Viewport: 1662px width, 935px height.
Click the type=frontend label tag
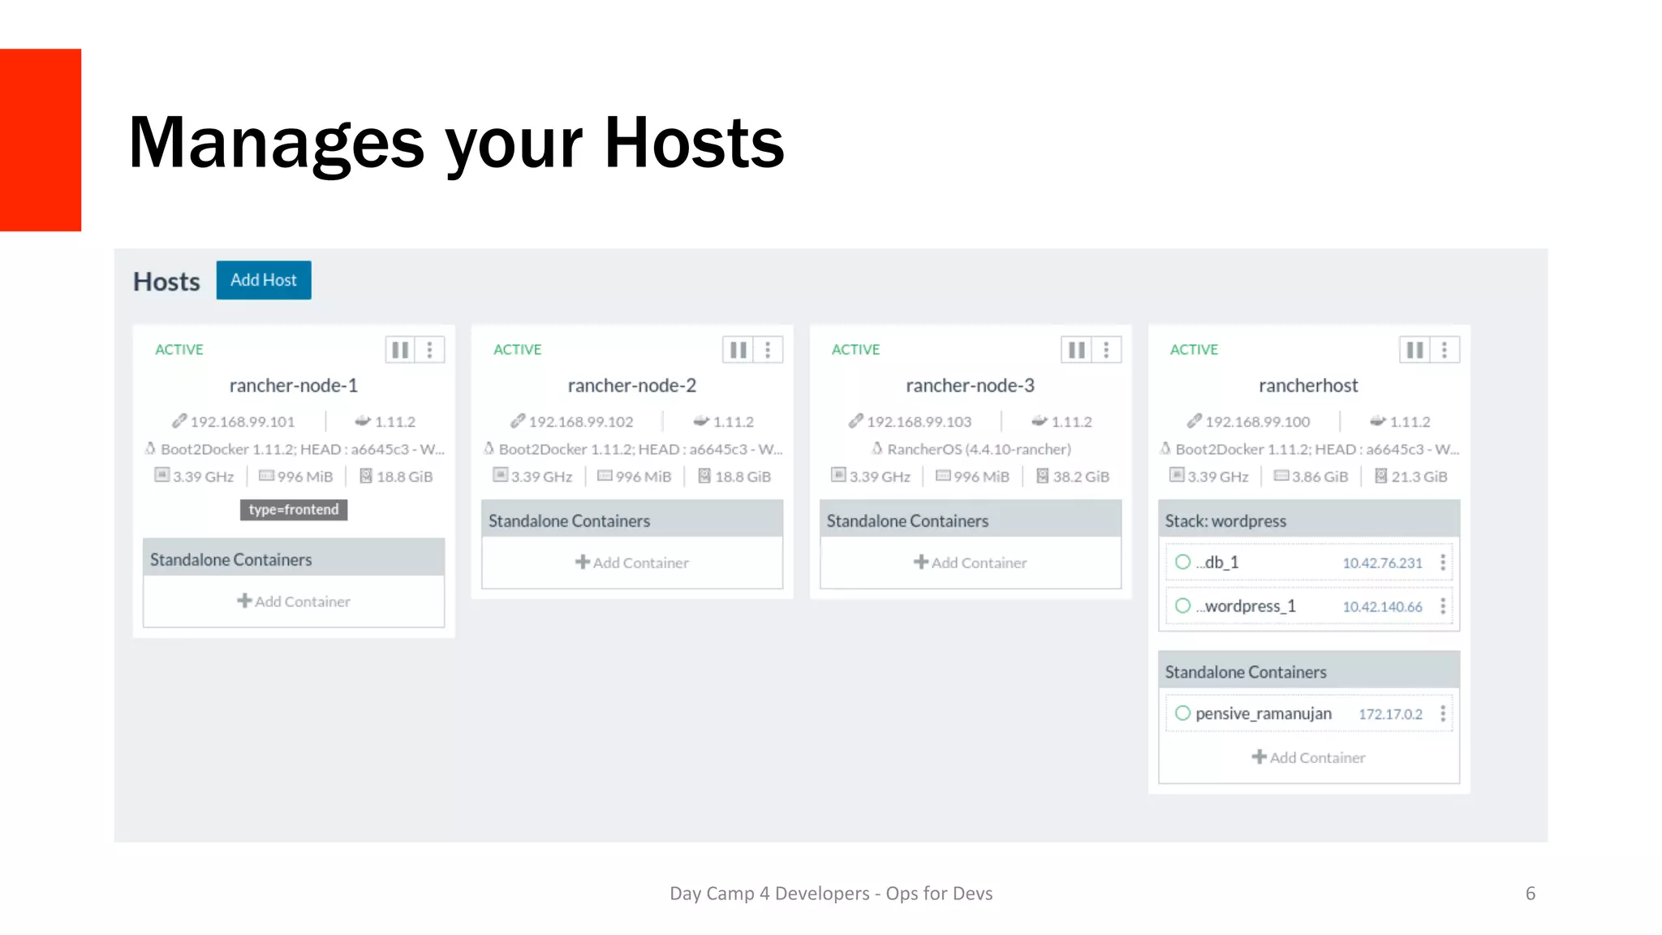(x=294, y=510)
